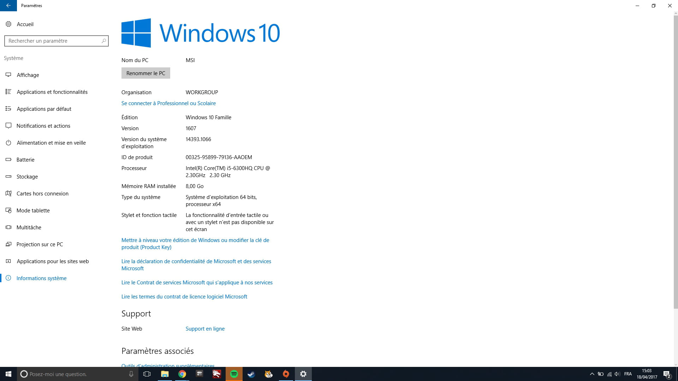Open Steam from the taskbar
Viewport: 678px width, 381px height.
point(251,374)
